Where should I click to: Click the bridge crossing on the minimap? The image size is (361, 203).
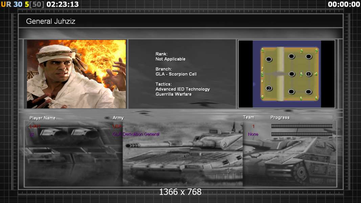(x=280, y=74)
